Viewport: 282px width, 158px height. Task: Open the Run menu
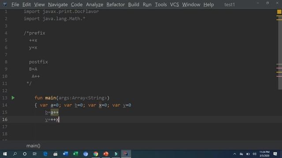tap(147, 4)
